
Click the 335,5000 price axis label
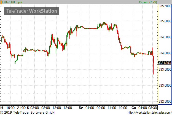[165, 6]
